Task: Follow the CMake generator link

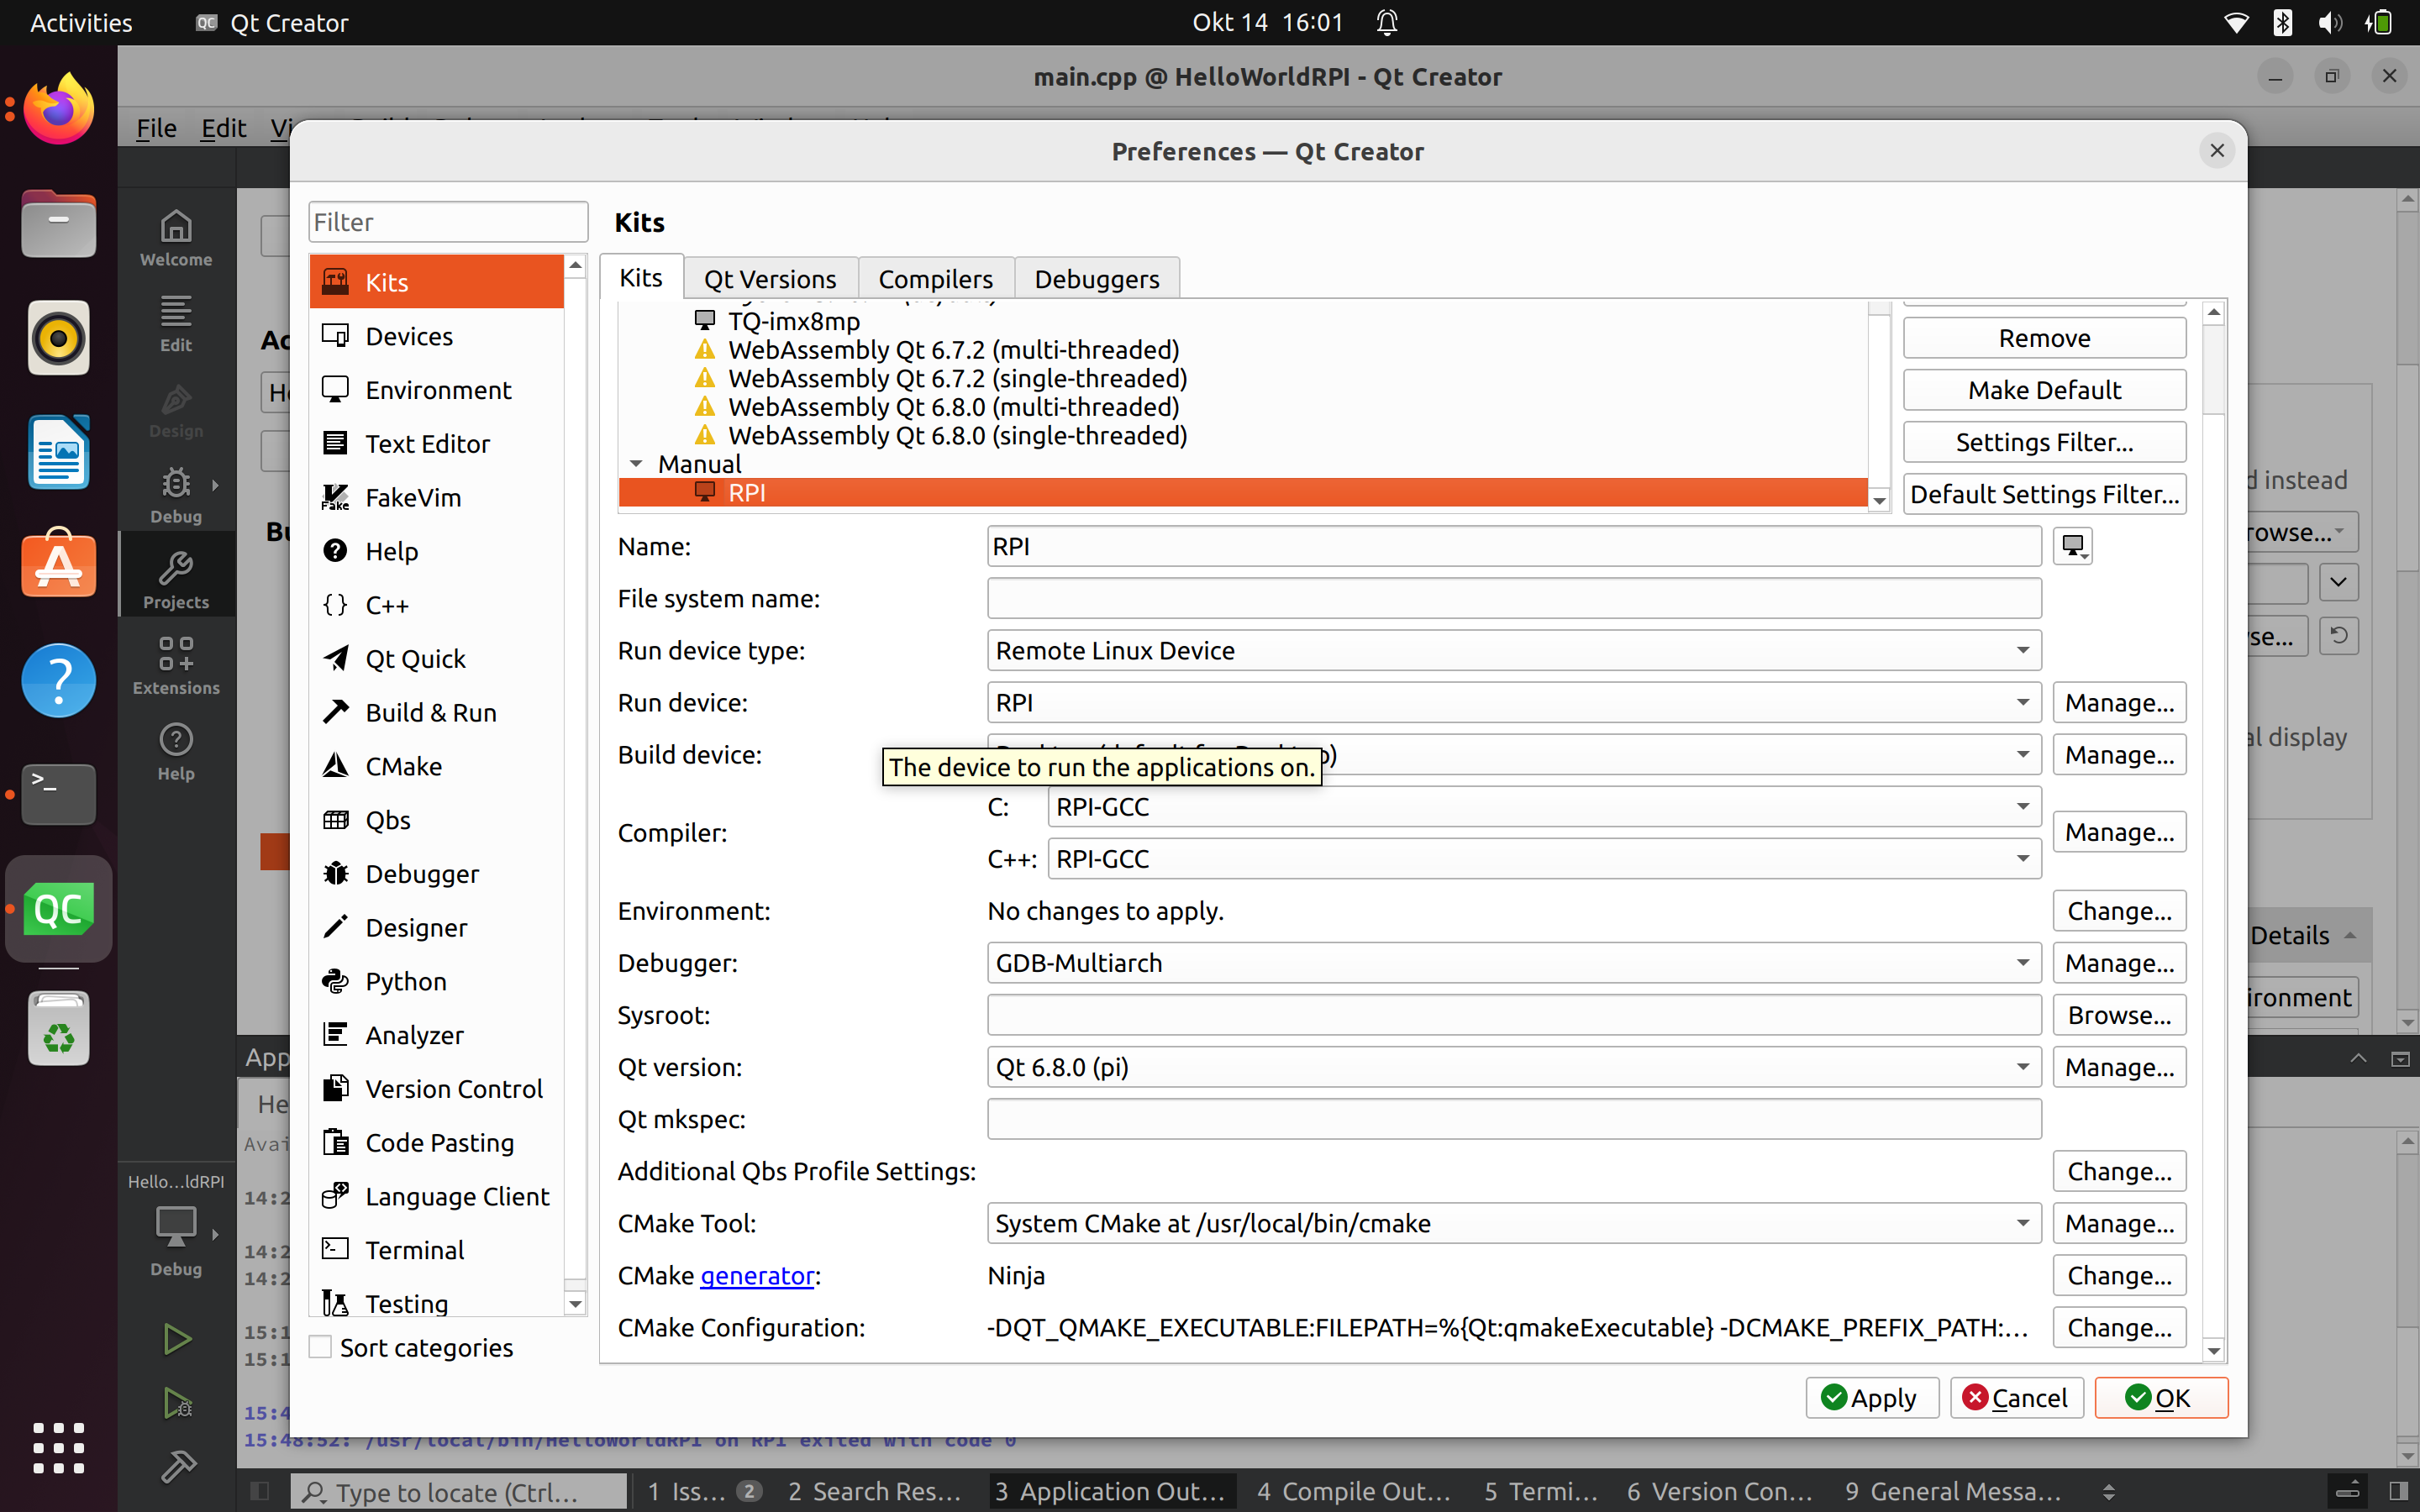Action: (757, 1275)
